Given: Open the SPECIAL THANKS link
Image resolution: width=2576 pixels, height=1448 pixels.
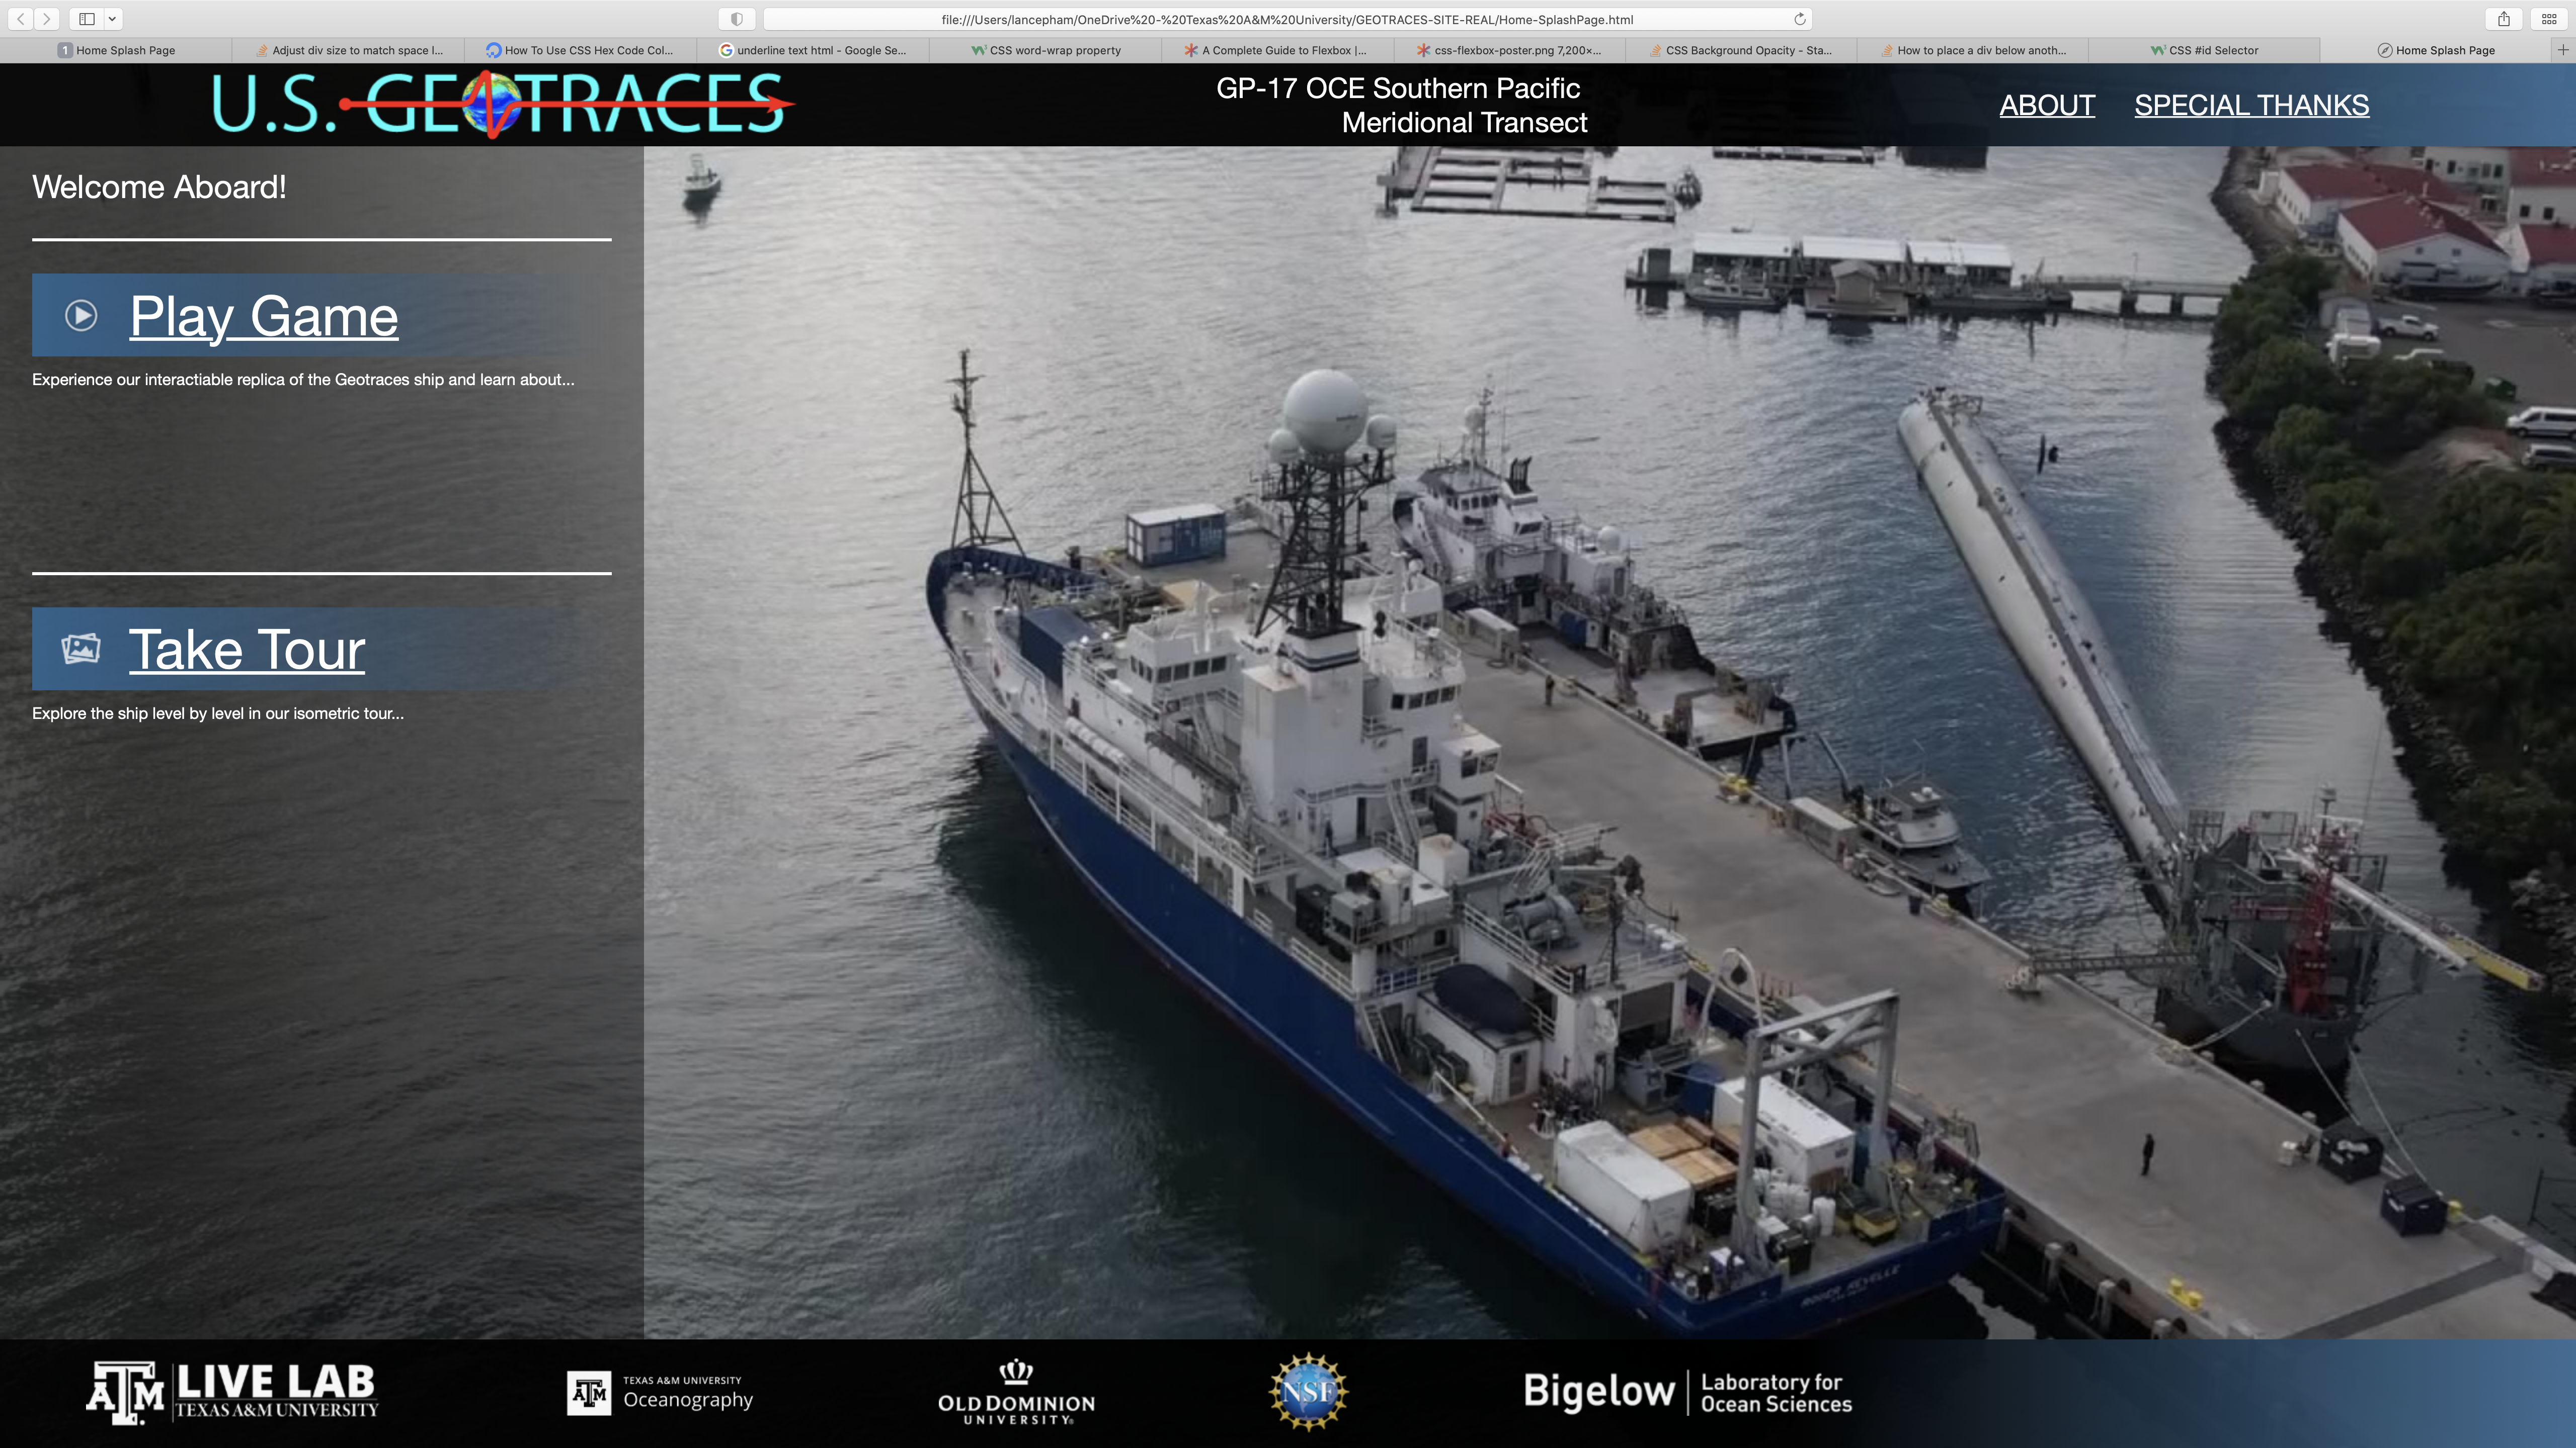Looking at the screenshot, I should pos(2251,105).
